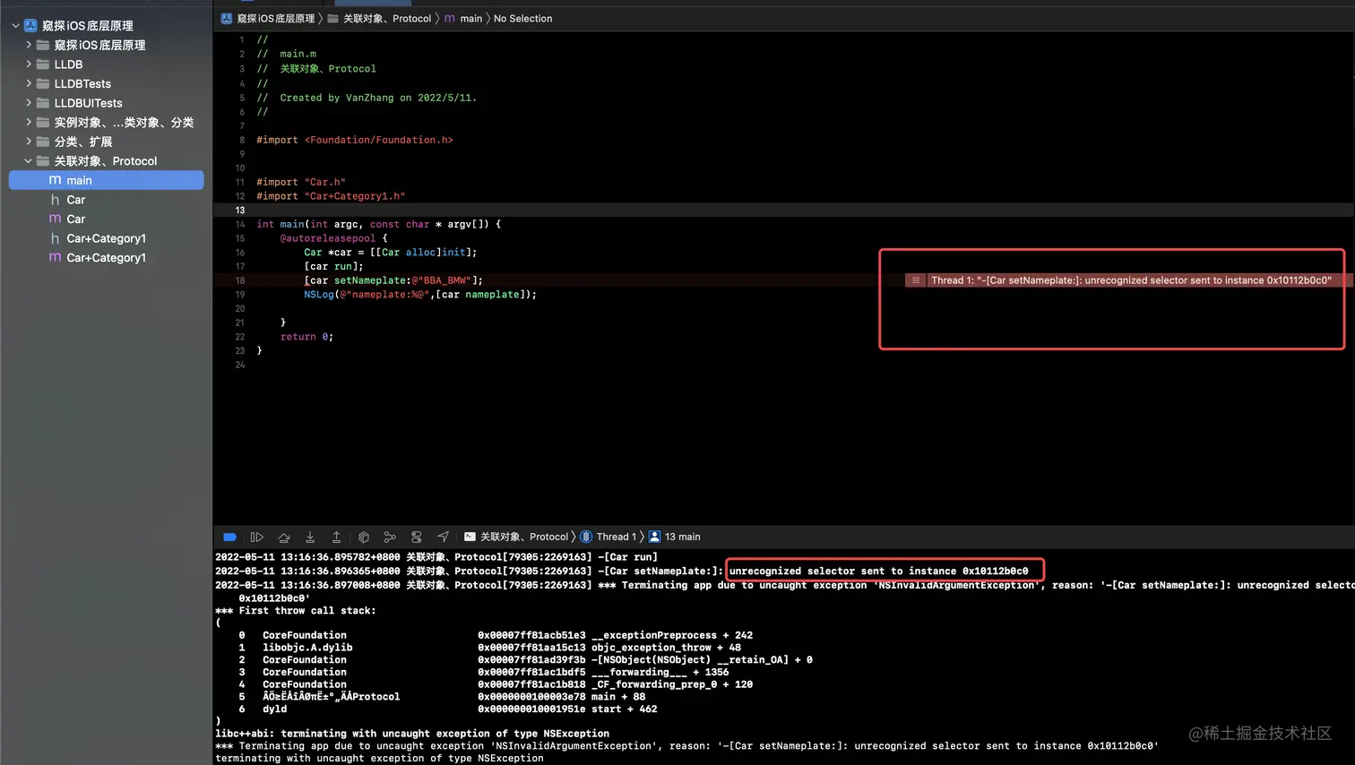
Task: Click line number 13 in gutter
Action: coord(240,210)
